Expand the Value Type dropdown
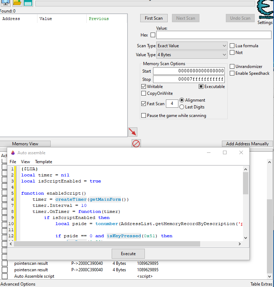 192,55
